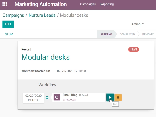Select the COMPLETED status stage

tap(127, 34)
